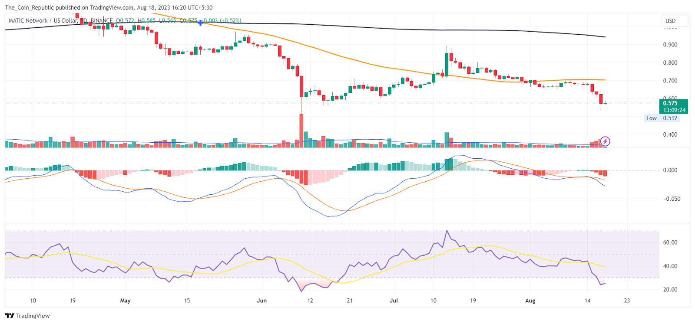The image size is (695, 324).
Task: Click the 60.00 RSI axis label
Action: tap(670, 242)
